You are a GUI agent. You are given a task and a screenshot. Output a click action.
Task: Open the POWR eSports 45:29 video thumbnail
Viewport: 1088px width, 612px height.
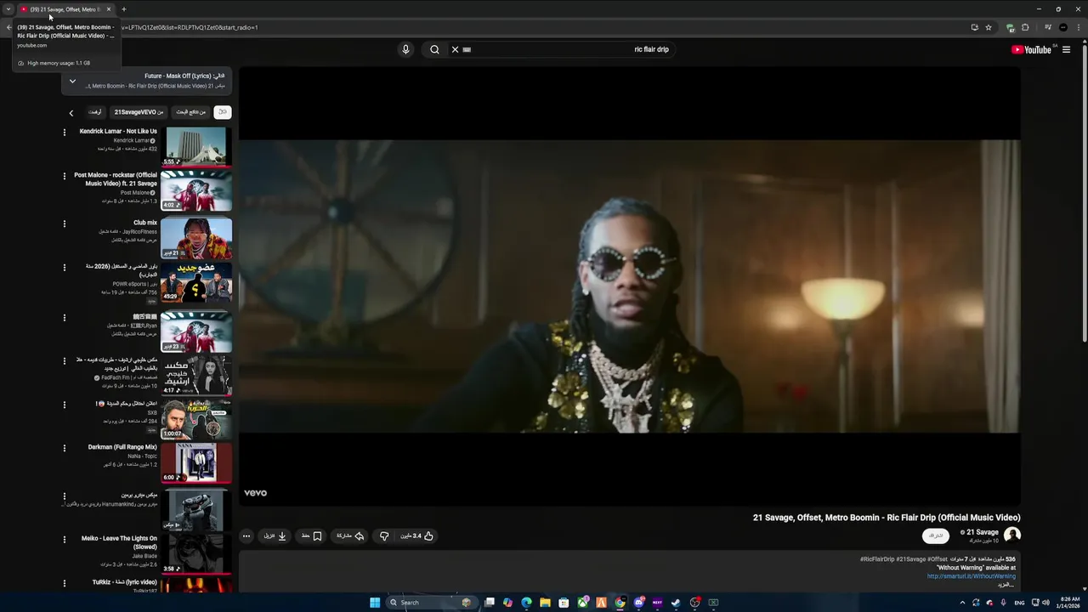[x=196, y=282]
